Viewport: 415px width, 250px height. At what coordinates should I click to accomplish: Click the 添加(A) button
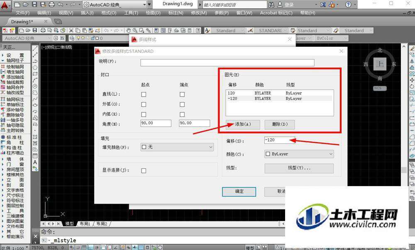pos(243,124)
